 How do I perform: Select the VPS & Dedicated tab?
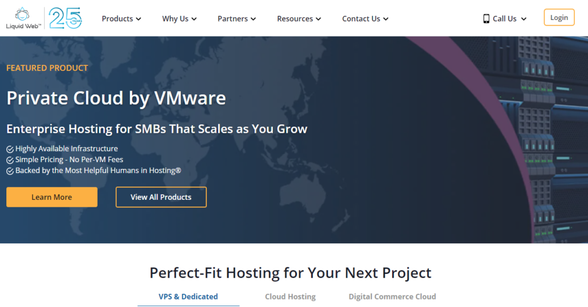coord(188,297)
